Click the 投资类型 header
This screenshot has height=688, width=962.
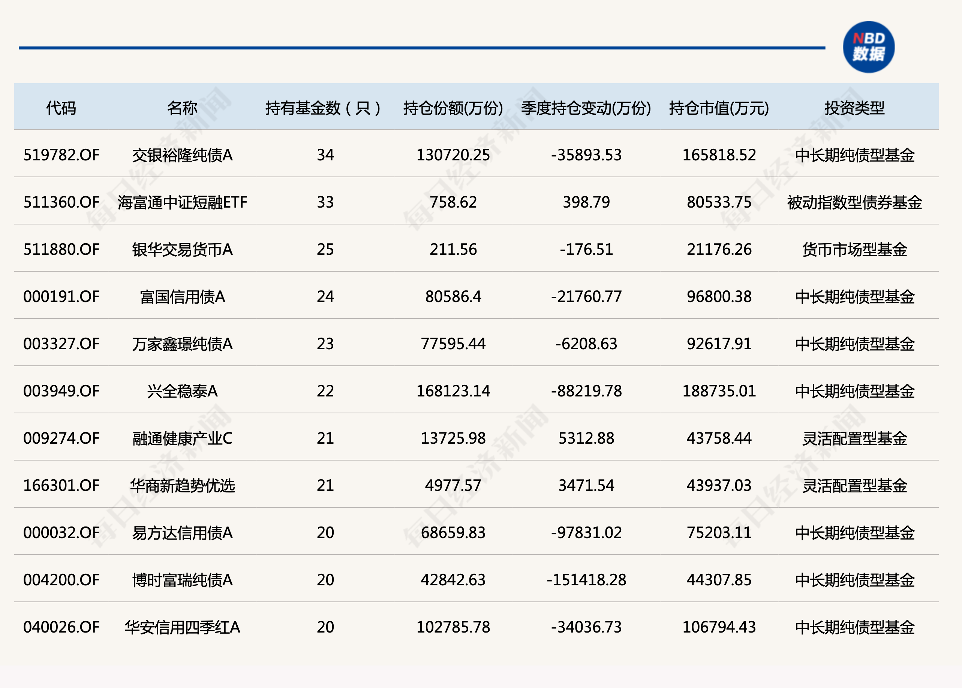pyautogui.click(x=854, y=108)
